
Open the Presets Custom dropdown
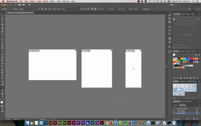[27, 9]
